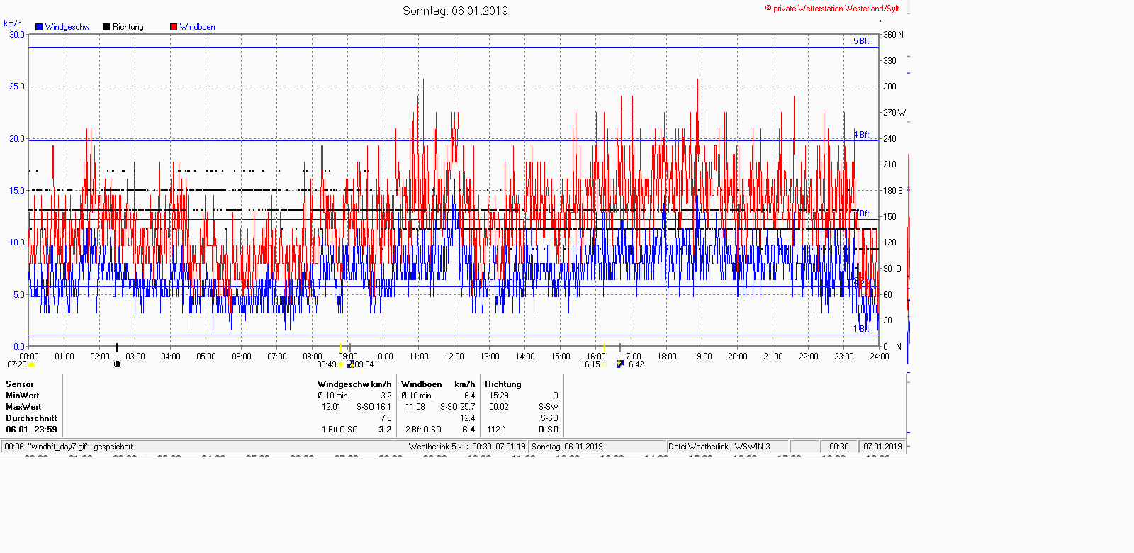The width and height of the screenshot is (1134, 553).
Task: Click the 11:08 max gust time
Action: [415, 407]
